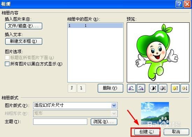
Task: Cancel the album dialog with 取消
Action: tap(176, 132)
